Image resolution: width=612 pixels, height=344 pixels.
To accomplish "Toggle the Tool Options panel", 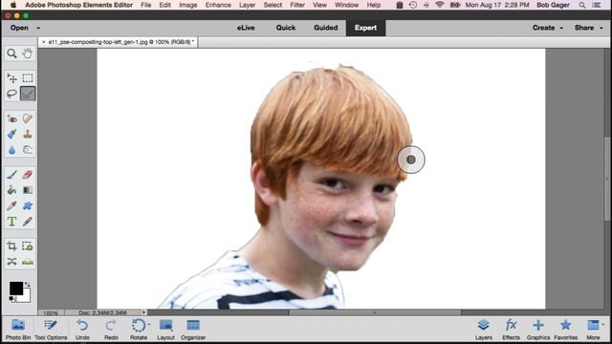I will pos(51,330).
